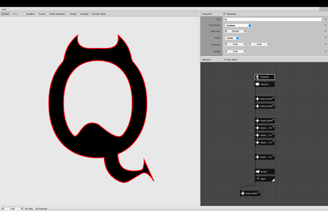The height and width of the screenshot is (211, 328).
Task: Toggle the Points checkbox
Action: 37,14
